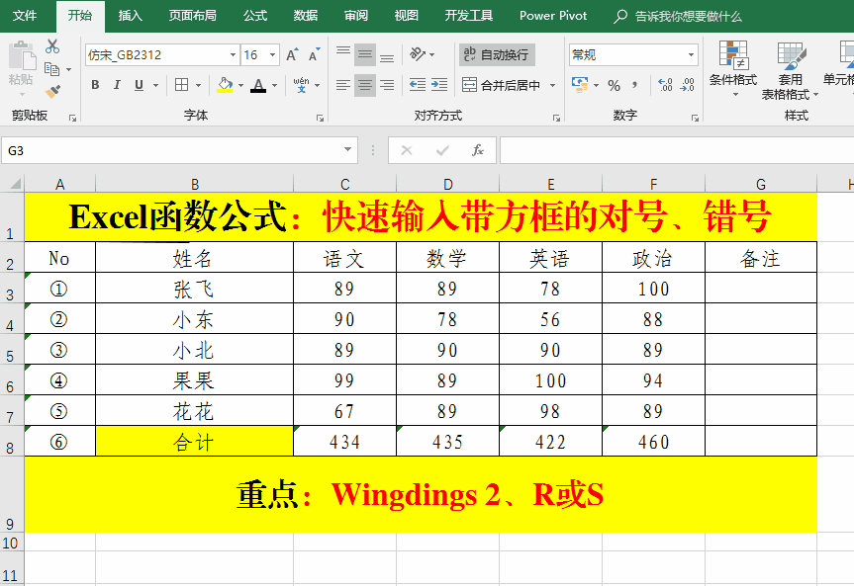Switch to the 页面布局 tab

192,16
